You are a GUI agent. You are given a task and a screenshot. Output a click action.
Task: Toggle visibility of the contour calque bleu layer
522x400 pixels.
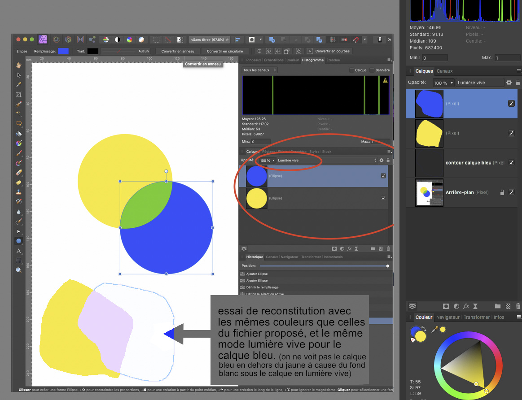[511, 163]
